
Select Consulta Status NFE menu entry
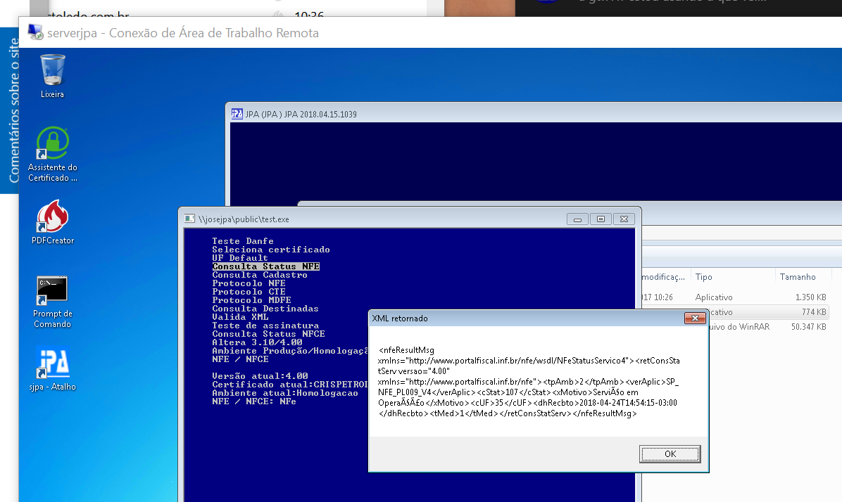pos(266,266)
